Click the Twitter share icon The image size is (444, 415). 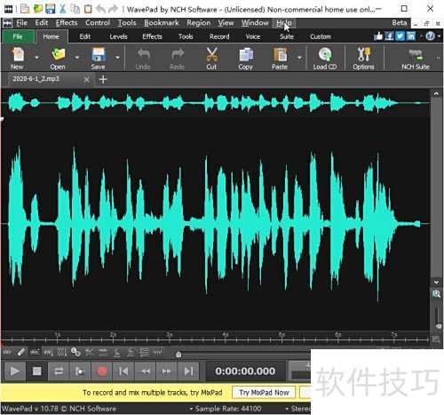(400, 36)
